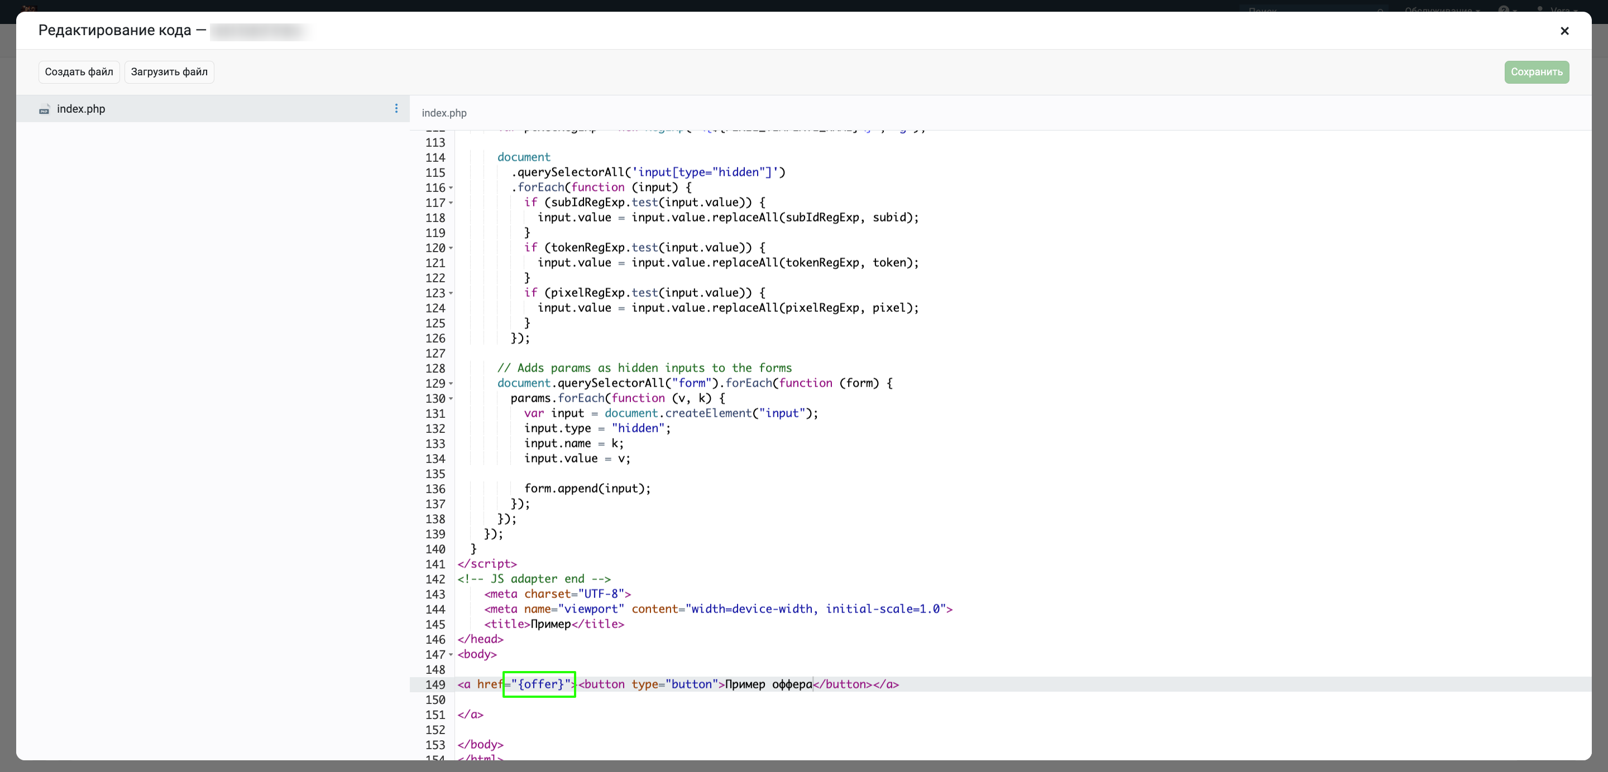This screenshot has height=772, width=1608.
Task: Click the createElement("input") line 131
Action: pyautogui.click(x=671, y=413)
